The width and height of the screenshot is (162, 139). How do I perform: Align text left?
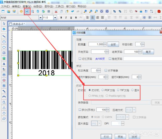[x=88, y=18]
